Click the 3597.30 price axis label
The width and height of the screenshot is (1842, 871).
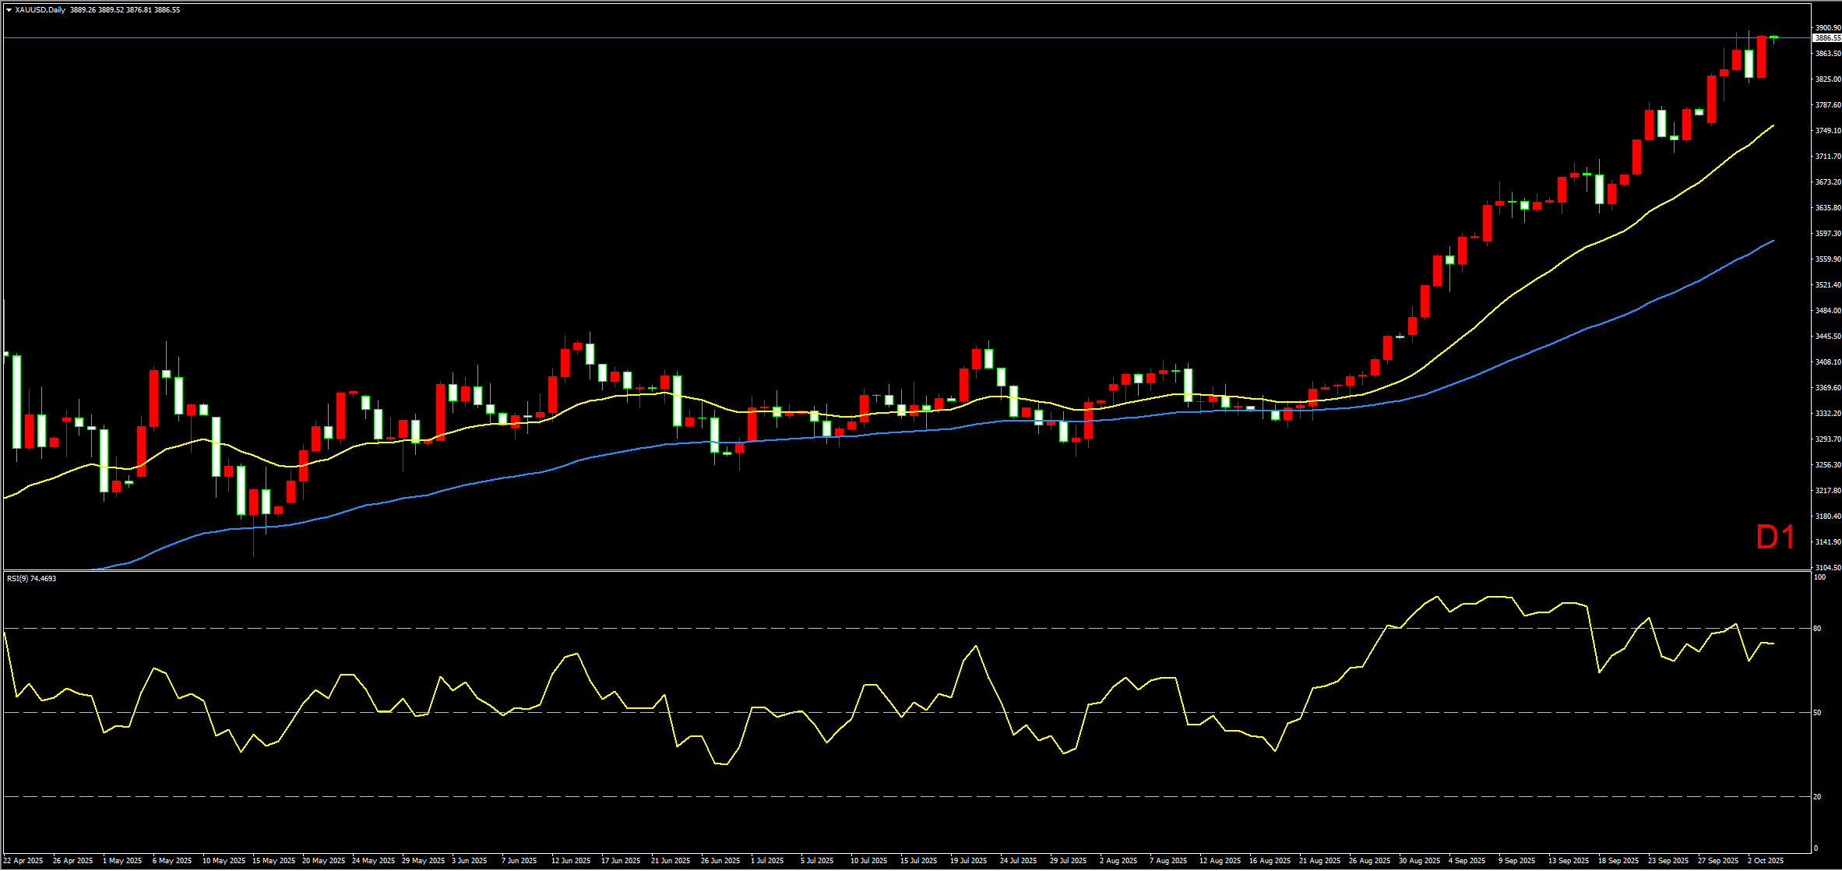click(1827, 234)
